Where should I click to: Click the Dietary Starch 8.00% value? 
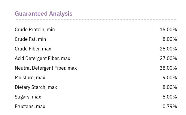click(x=170, y=87)
